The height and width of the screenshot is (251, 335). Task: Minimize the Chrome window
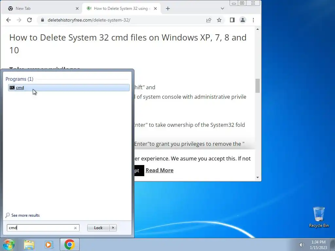point(234,3)
